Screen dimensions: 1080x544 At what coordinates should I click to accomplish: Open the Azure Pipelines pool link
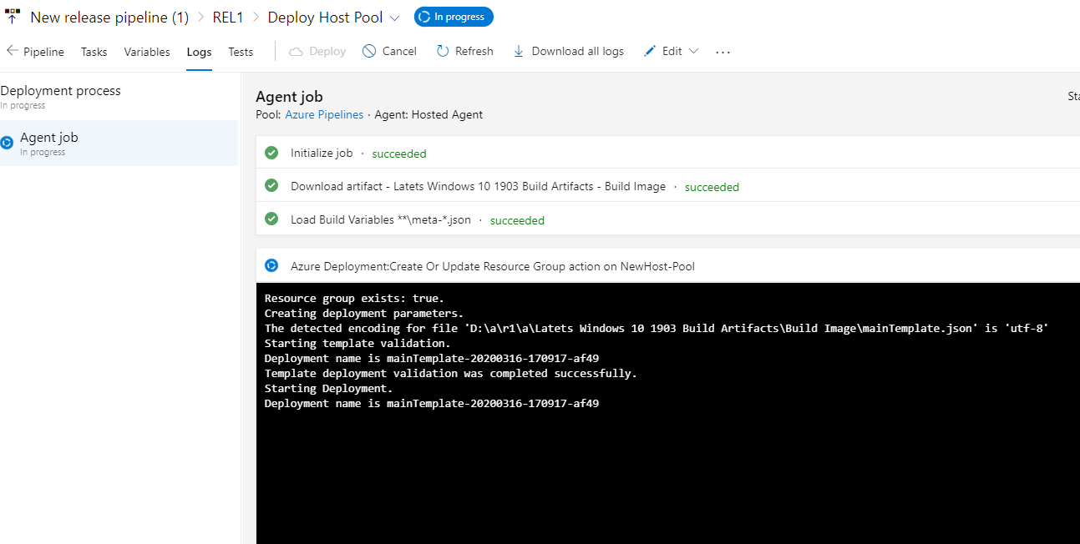324,114
